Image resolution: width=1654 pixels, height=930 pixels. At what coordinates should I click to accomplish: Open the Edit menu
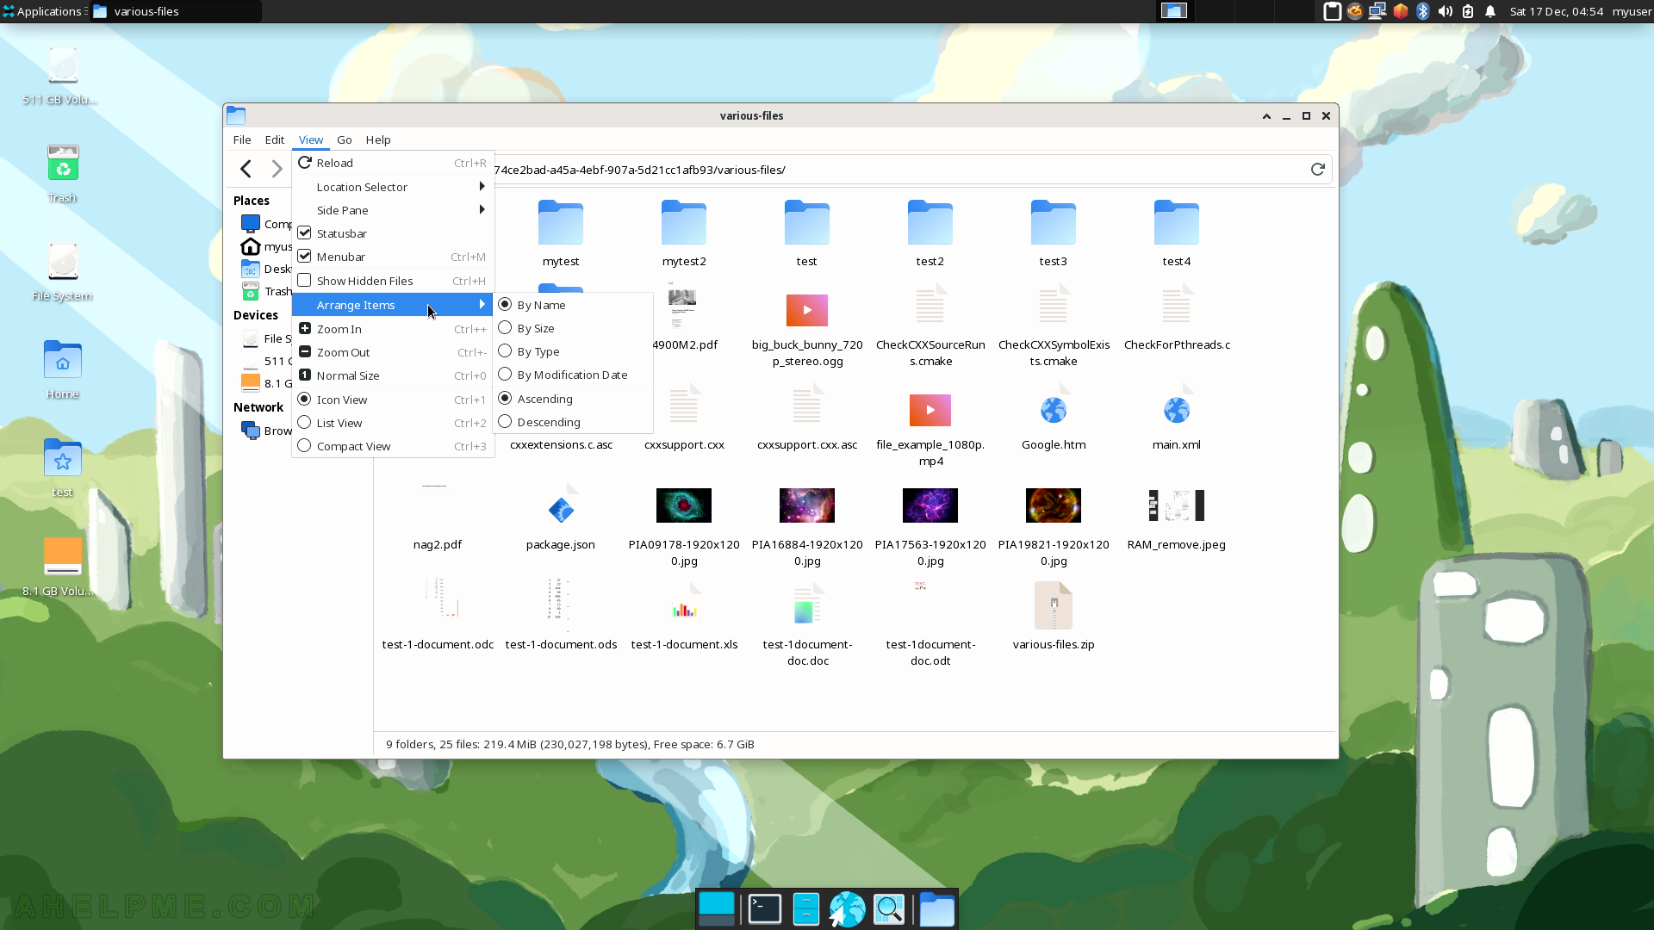pos(275,139)
